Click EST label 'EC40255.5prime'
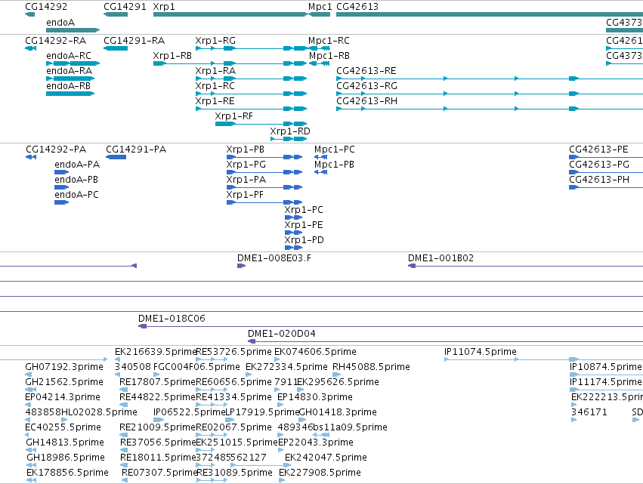The image size is (643, 484). (x=63, y=428)
